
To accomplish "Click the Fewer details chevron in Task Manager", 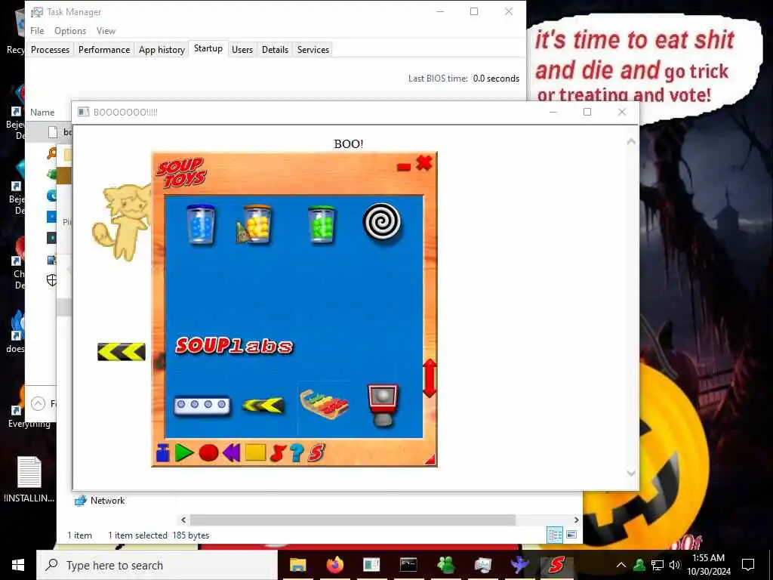I will [38, 404].
